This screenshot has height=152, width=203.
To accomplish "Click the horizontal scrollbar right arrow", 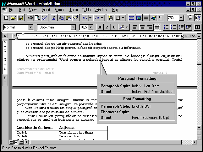I will [194, 142].
